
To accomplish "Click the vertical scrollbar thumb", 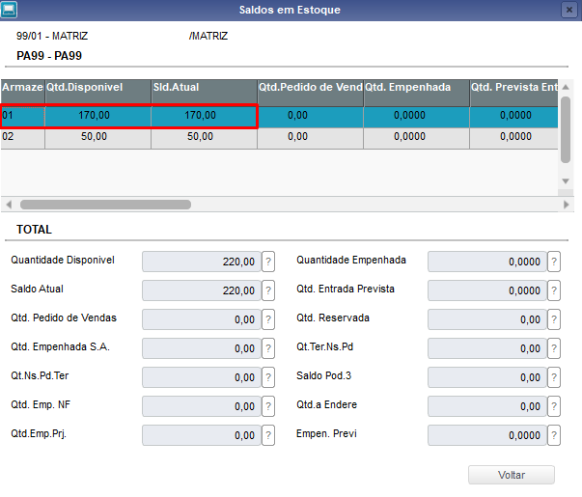I will coord(566,129).
